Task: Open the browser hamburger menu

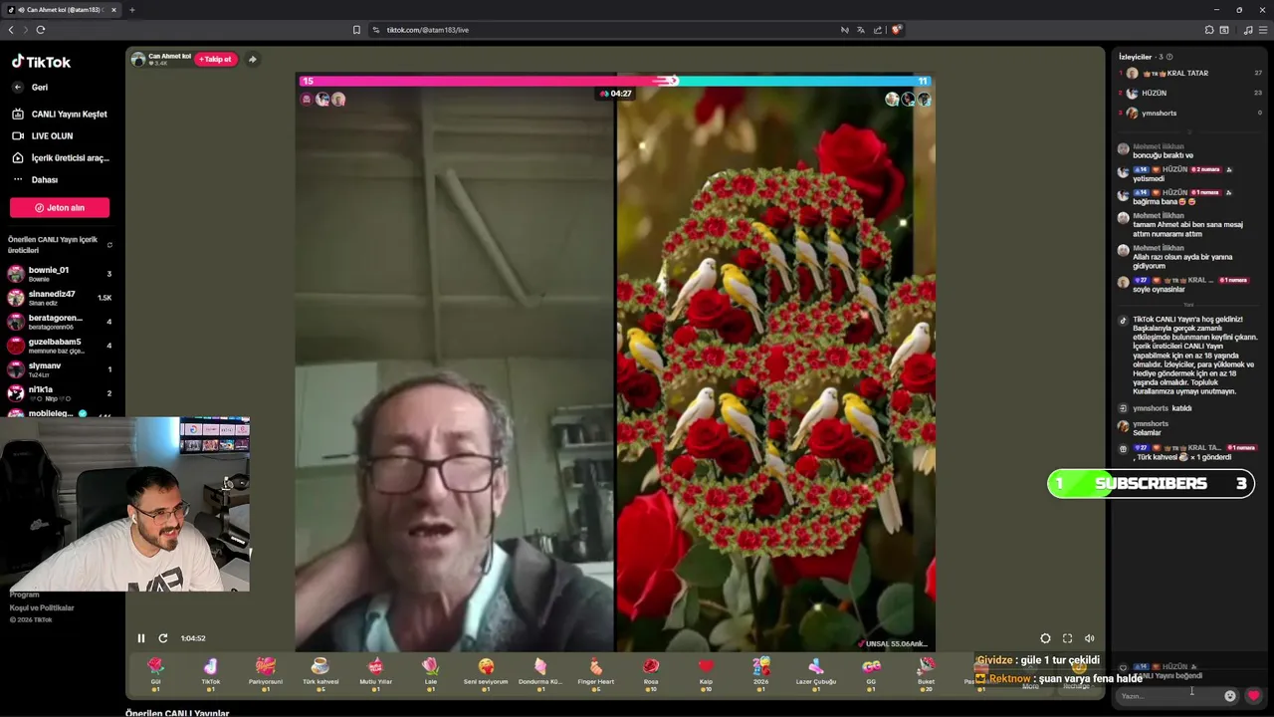Action: (x=1264, y=30)
